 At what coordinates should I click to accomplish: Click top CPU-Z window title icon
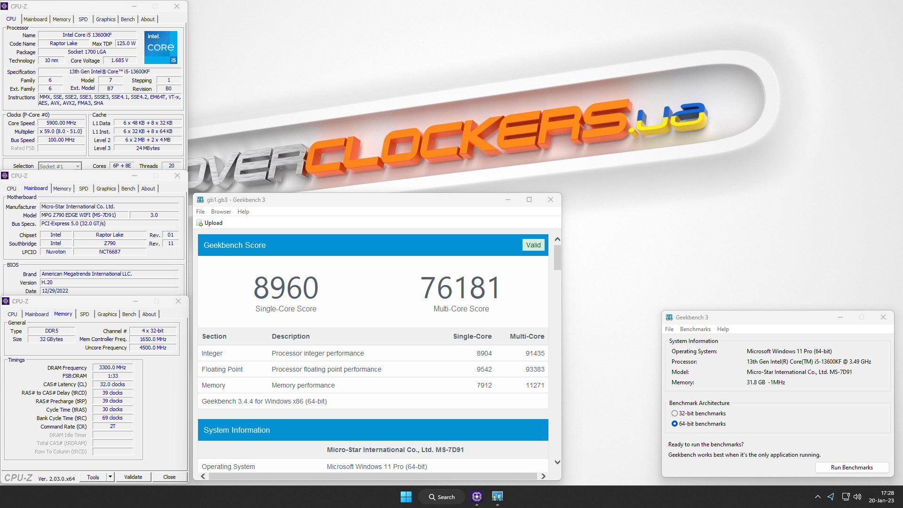point(5,6)
